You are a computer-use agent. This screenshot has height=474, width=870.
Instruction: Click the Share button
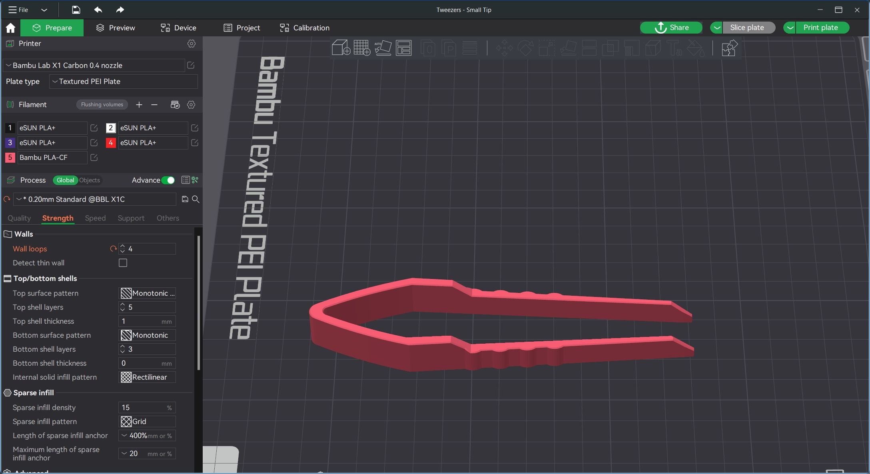671,28
